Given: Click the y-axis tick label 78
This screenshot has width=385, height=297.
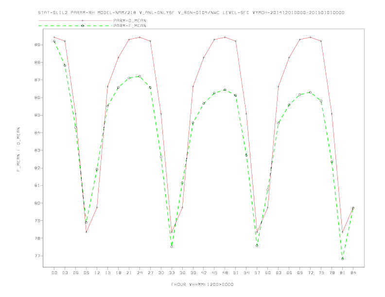Looking at the screenshot, I should [37, 238].
